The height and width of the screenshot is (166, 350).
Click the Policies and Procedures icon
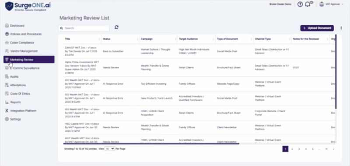click(7, 34)
